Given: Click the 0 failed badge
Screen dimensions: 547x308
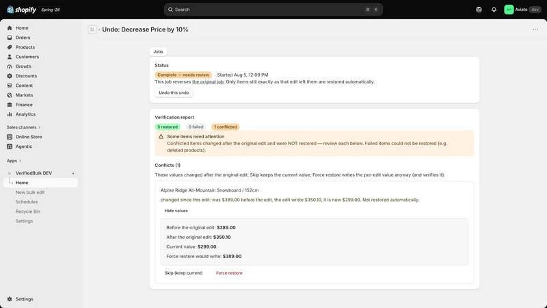Looking at the screenshot, I should [x=196, y=127].
